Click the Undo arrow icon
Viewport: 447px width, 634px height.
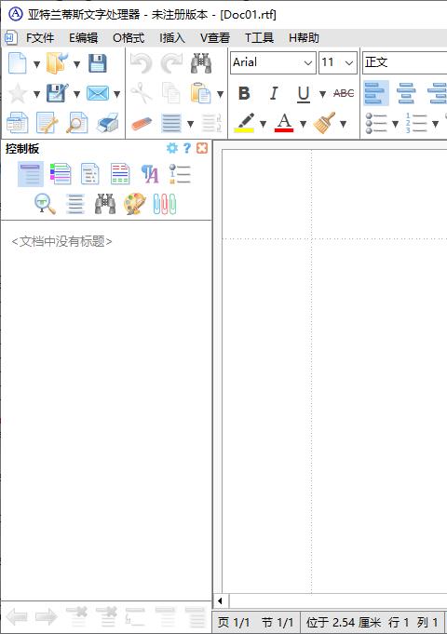coord(142,63)
